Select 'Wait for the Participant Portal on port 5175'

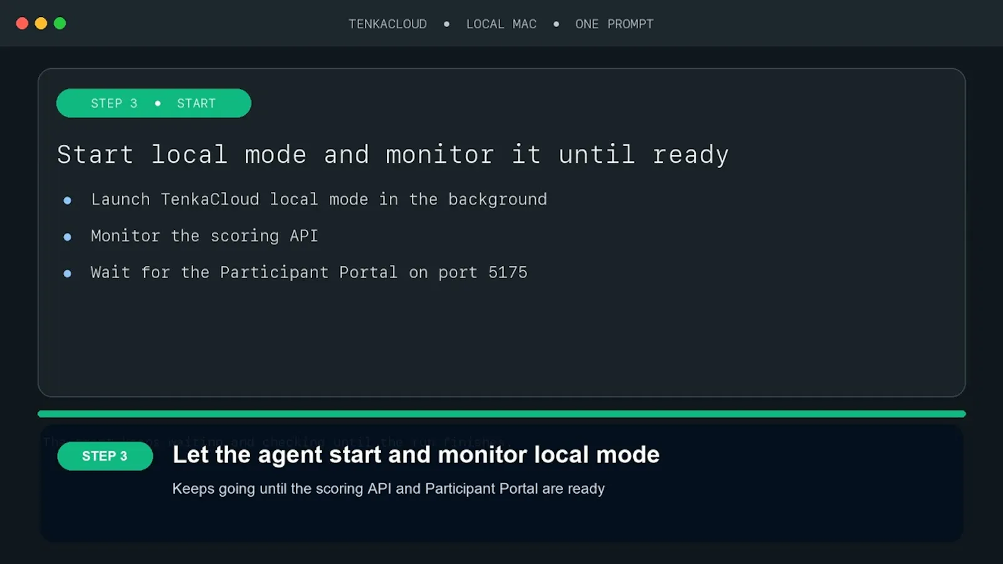pos(309,272)
